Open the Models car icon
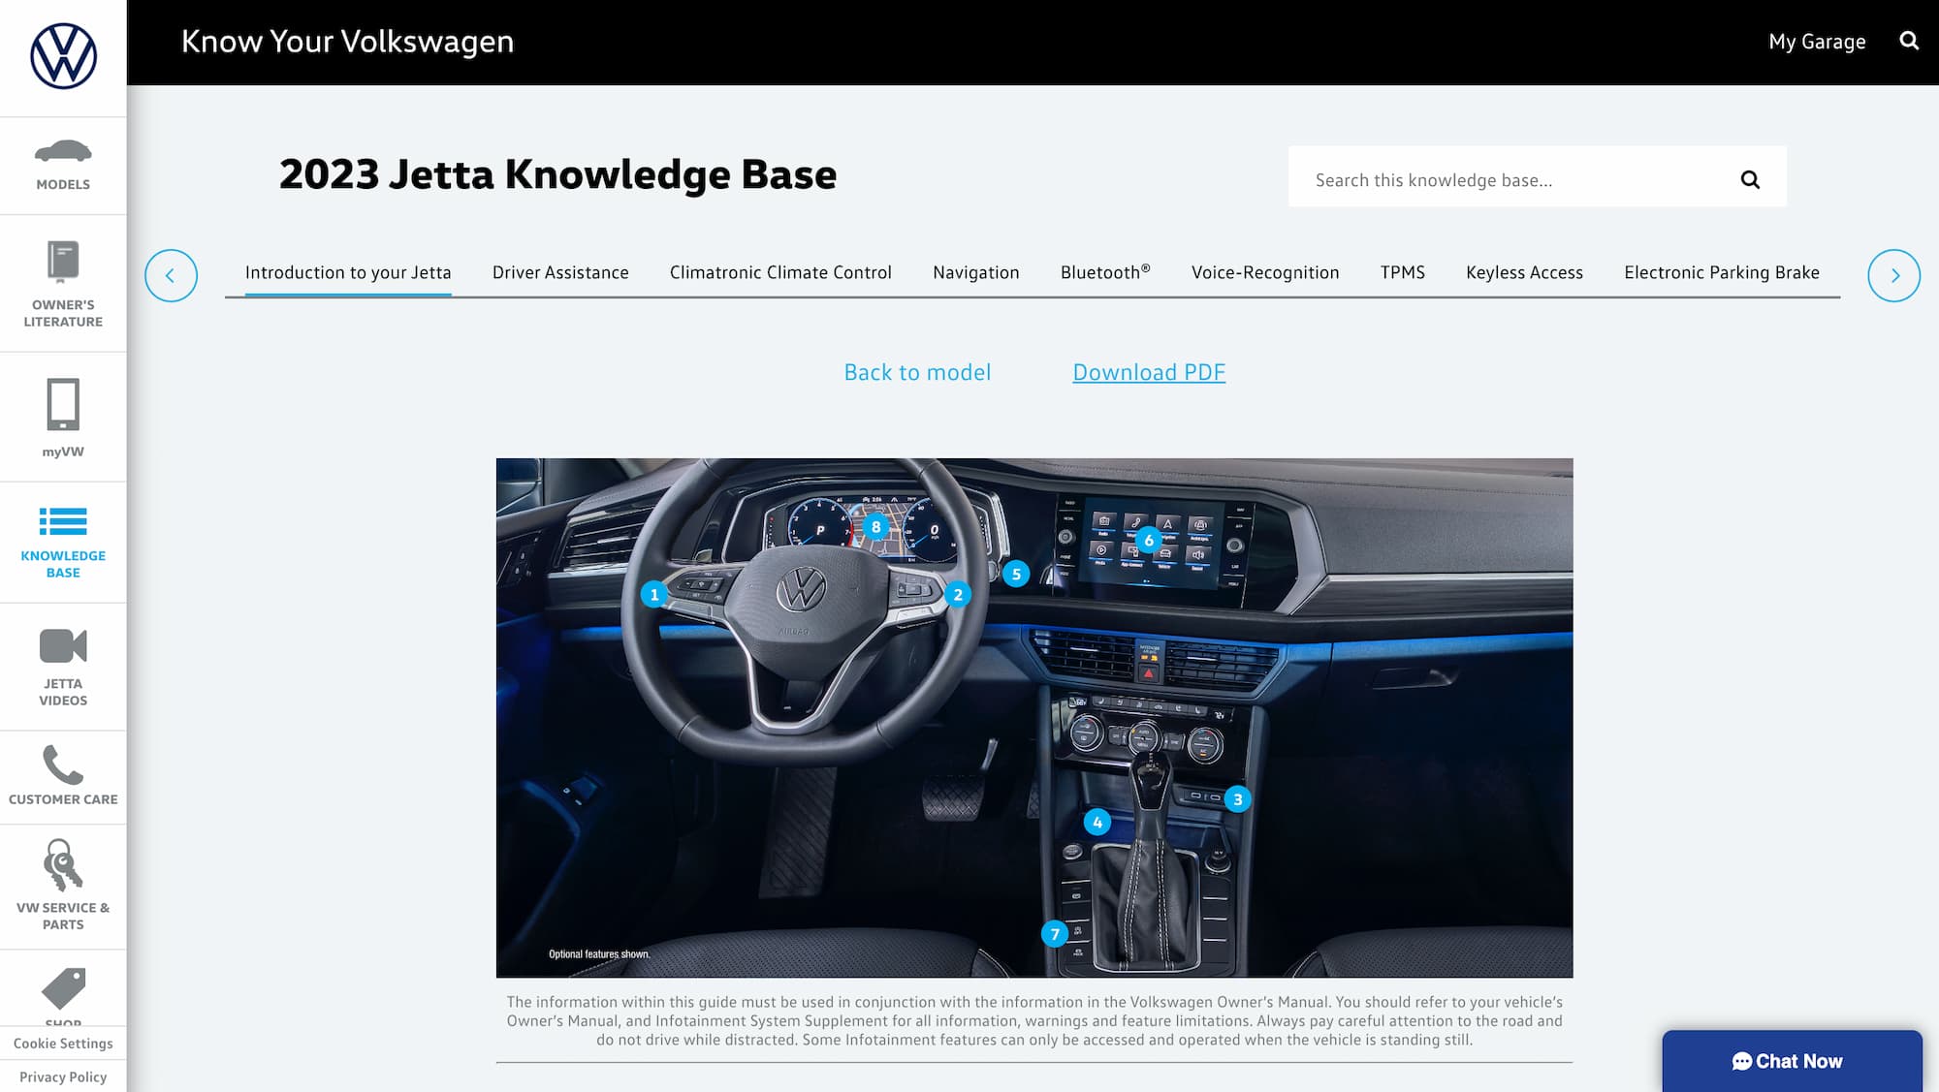The height and width of the screenshot is (1092, 1939). point(63,152)
